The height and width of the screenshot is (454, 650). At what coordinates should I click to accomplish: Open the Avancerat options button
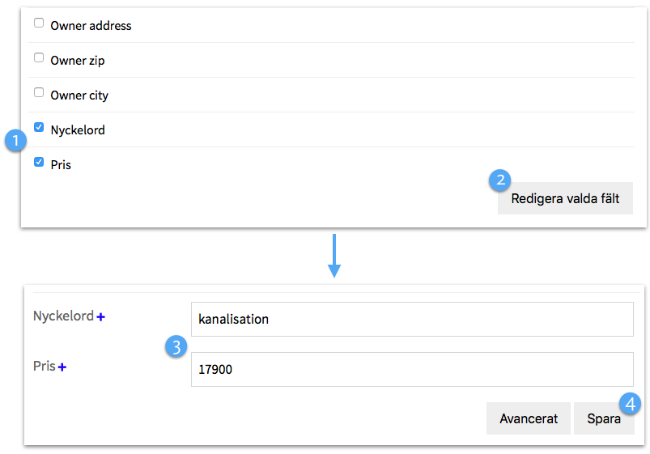(x=528, y=419)
